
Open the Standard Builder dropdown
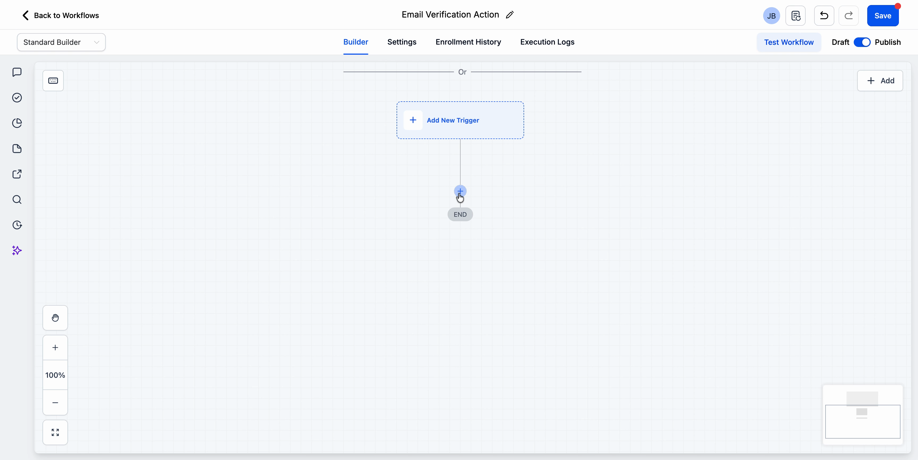pyautogui.click(x=61, y=42)
